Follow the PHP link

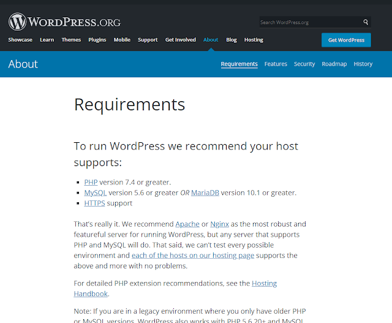pos(91,183)
